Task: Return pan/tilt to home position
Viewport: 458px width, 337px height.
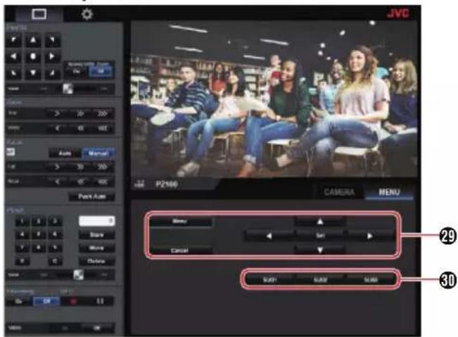Action: point(33,56)
